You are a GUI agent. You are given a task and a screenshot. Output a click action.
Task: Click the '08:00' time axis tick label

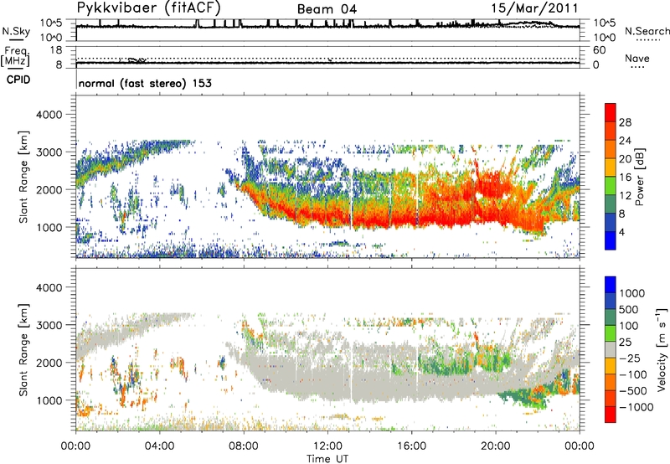(x=244, y=446)
